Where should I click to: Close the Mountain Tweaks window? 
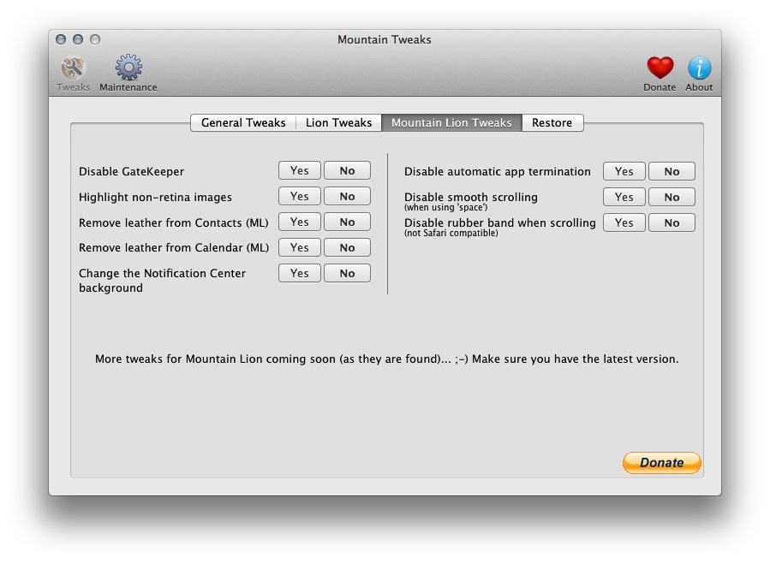click(x=61, y=39)
